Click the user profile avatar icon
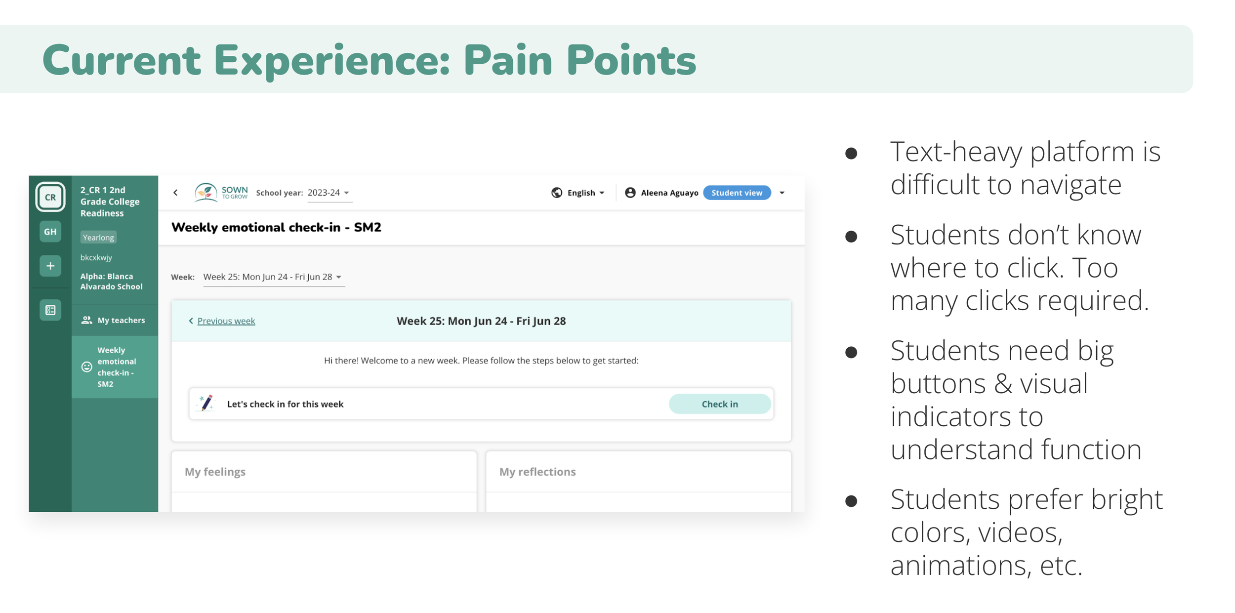This screenshot has width=1235, height=613. coord(630,193)
